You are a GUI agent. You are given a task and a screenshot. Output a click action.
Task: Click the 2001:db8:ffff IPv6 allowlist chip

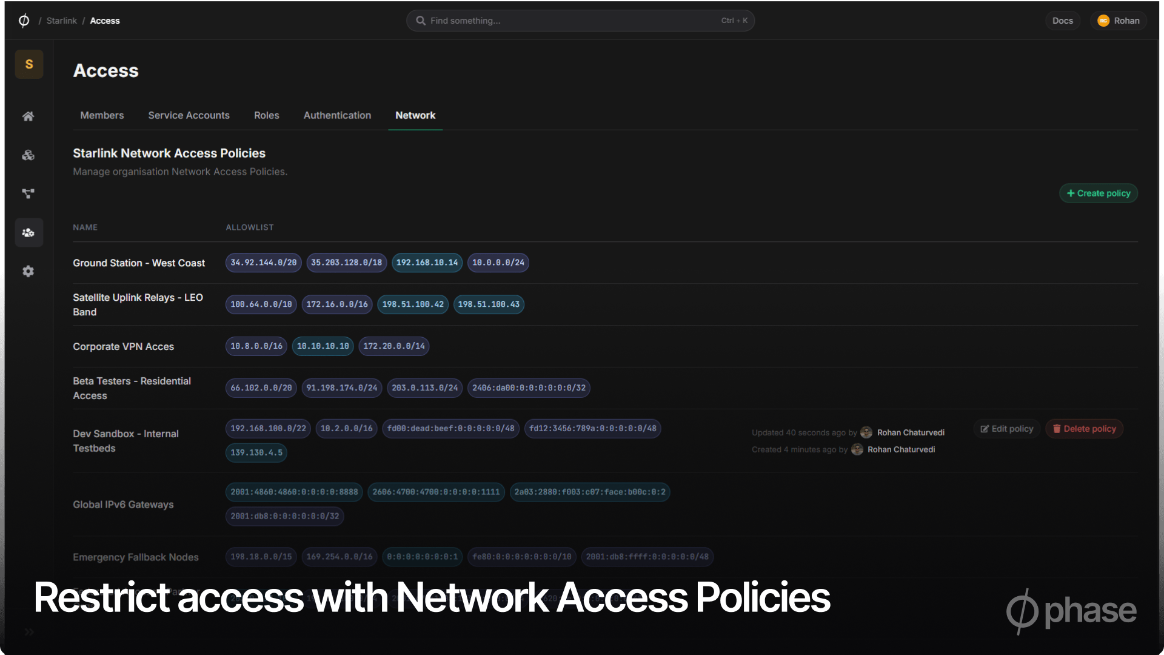tap(647, 557)
